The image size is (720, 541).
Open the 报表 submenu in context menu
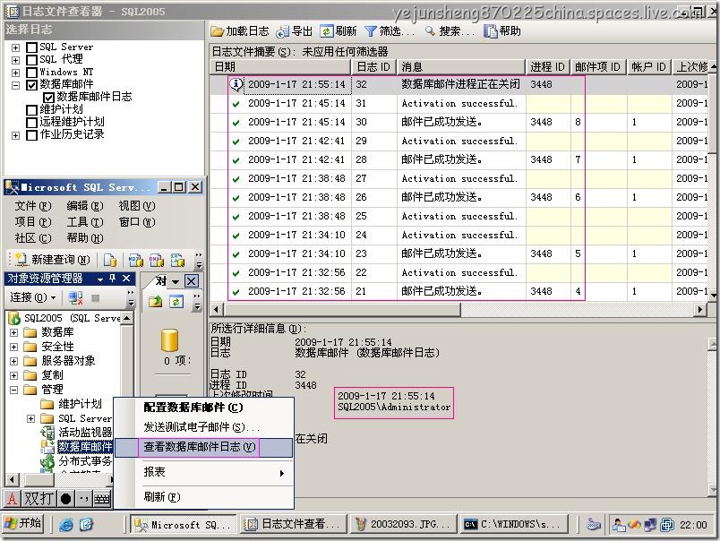203,472
